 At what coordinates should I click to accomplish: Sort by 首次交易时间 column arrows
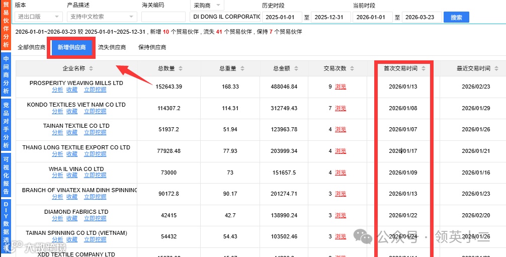[x=424, y=68]
